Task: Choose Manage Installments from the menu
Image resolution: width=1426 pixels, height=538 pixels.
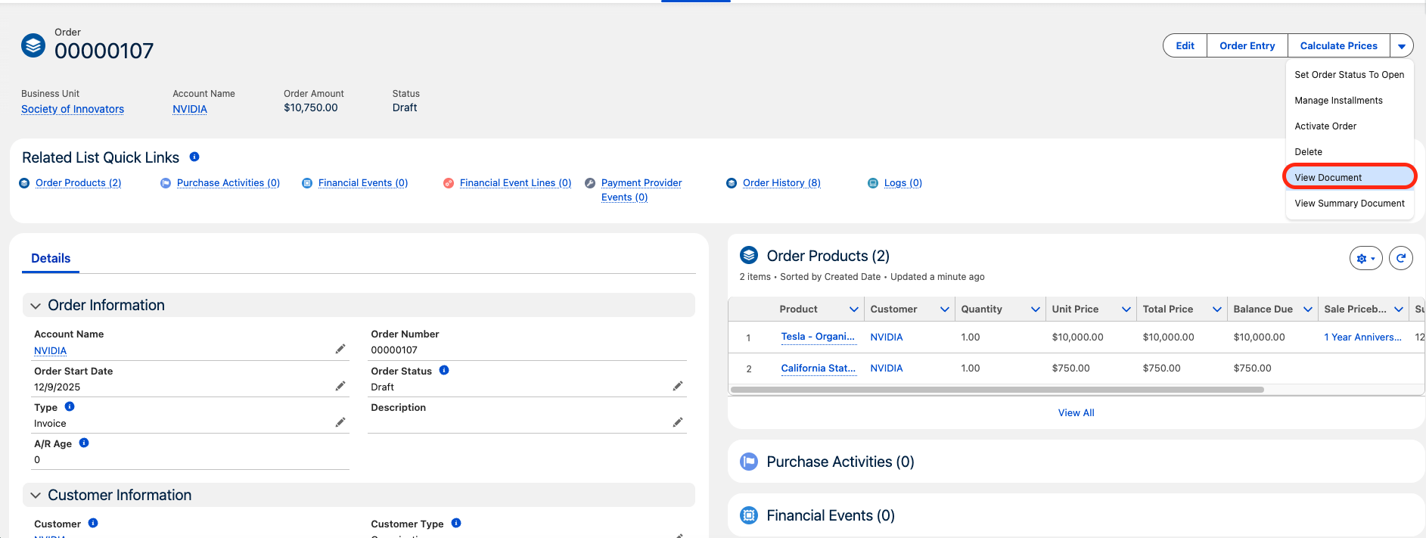Action: (x=1350, y=100)
